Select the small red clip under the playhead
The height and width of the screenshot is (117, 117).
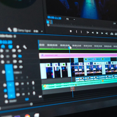tap(73, 89)
